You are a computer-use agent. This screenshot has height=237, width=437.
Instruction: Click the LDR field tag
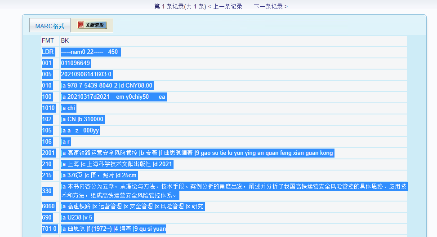[48, 52]
